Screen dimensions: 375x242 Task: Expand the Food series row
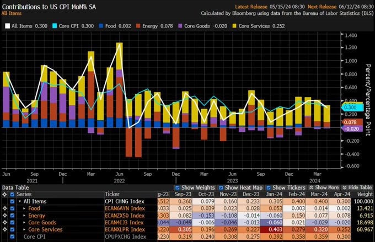[24, 208]
